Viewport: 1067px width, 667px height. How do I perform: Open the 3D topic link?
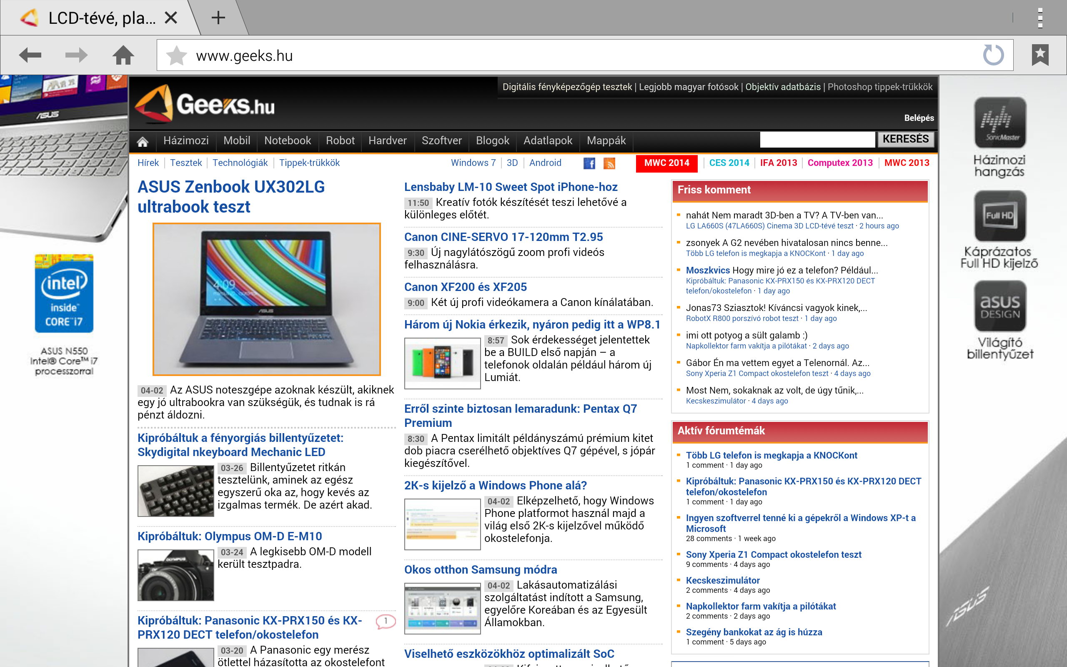coord(512,163)
